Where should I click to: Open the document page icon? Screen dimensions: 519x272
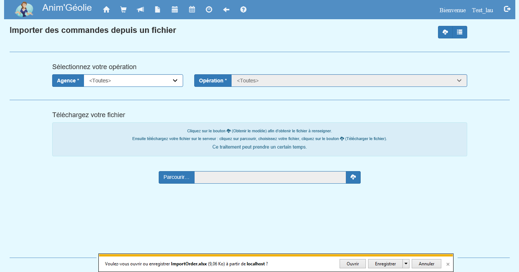(x=158, y=10)
